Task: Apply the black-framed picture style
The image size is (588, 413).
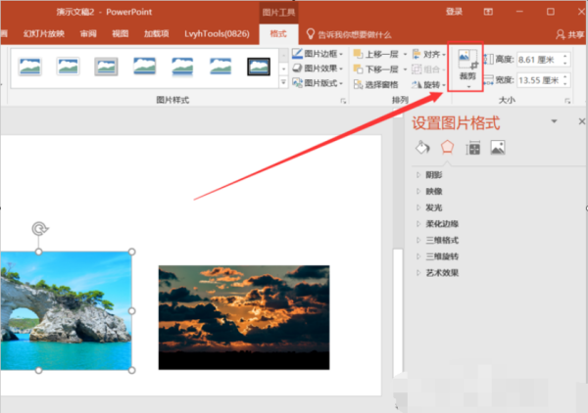Action: (259, 67)
